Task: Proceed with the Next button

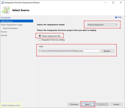Action: pos(88,104)
